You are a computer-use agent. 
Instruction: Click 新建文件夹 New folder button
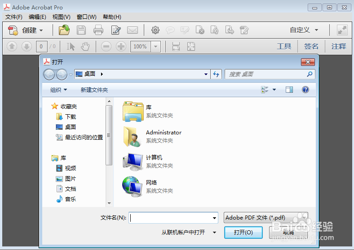click(x=94, y=90)
